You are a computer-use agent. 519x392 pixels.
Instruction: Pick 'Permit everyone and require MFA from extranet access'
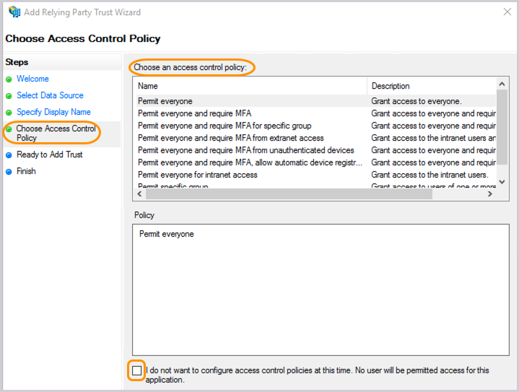click(230, 138)
